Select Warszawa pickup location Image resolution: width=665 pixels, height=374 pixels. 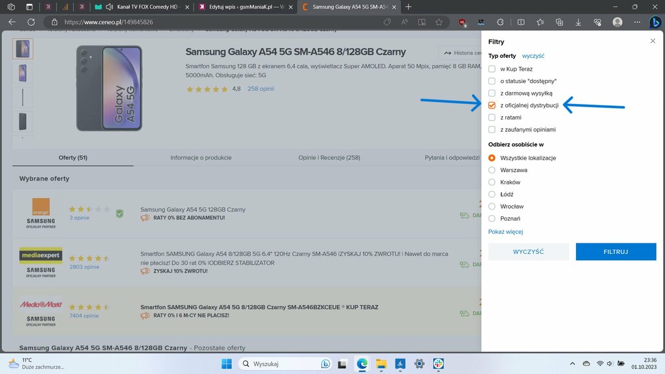(492, 170)
